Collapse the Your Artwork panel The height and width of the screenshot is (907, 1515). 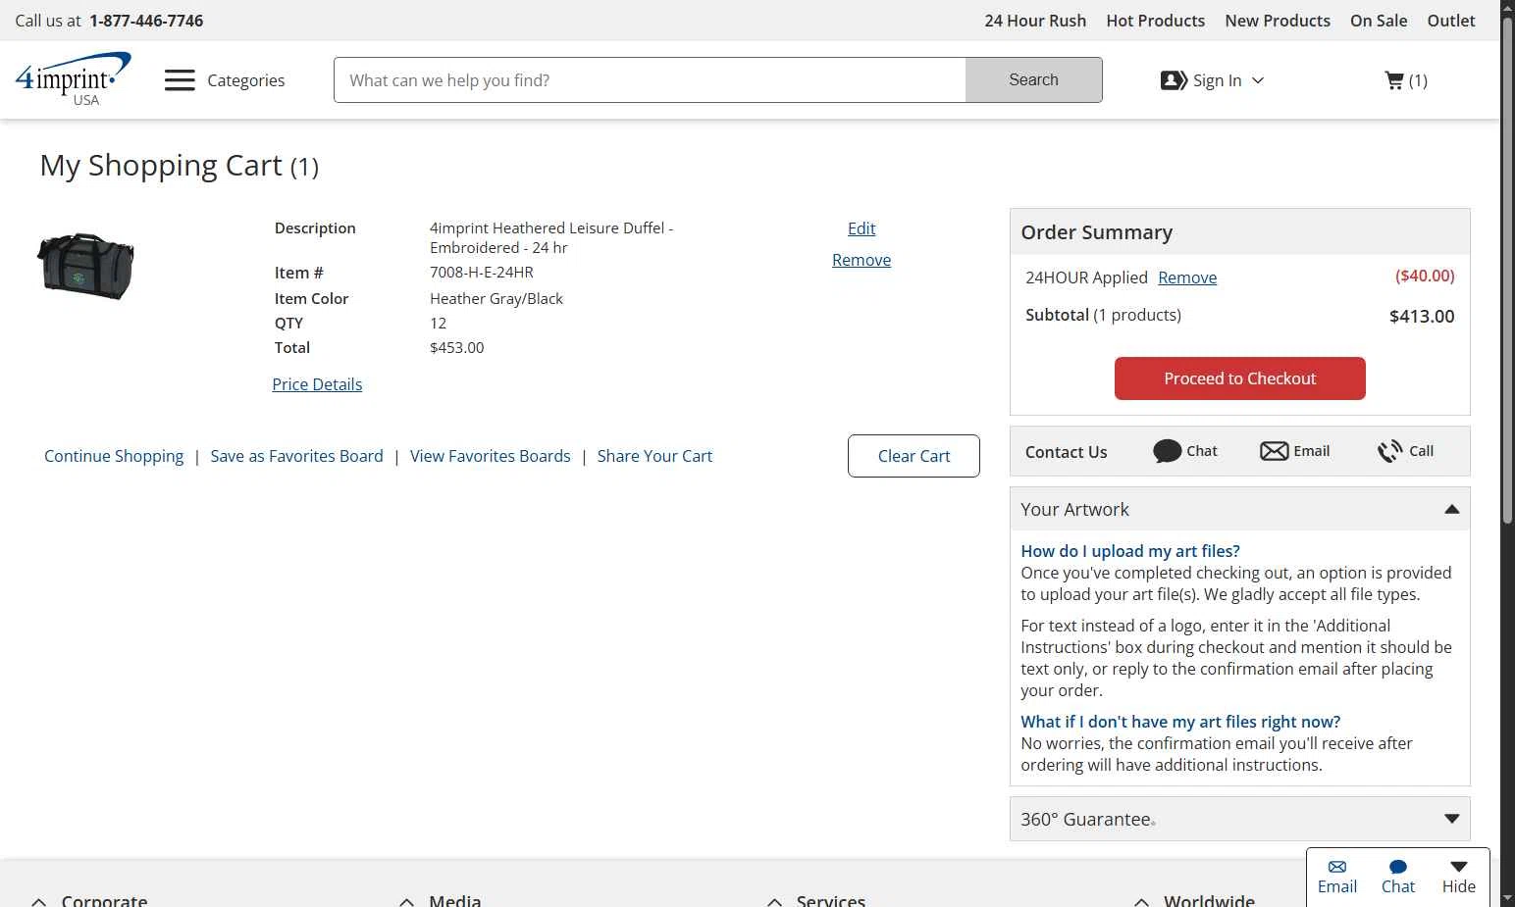1451,509
